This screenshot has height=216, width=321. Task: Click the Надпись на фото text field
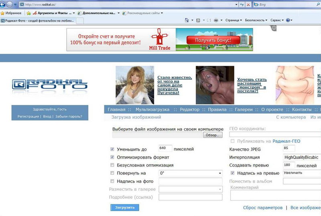[x=190, y=181]
